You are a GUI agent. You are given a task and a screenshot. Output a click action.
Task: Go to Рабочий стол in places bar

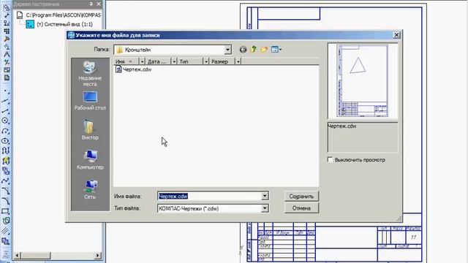[x=90, y=101]
